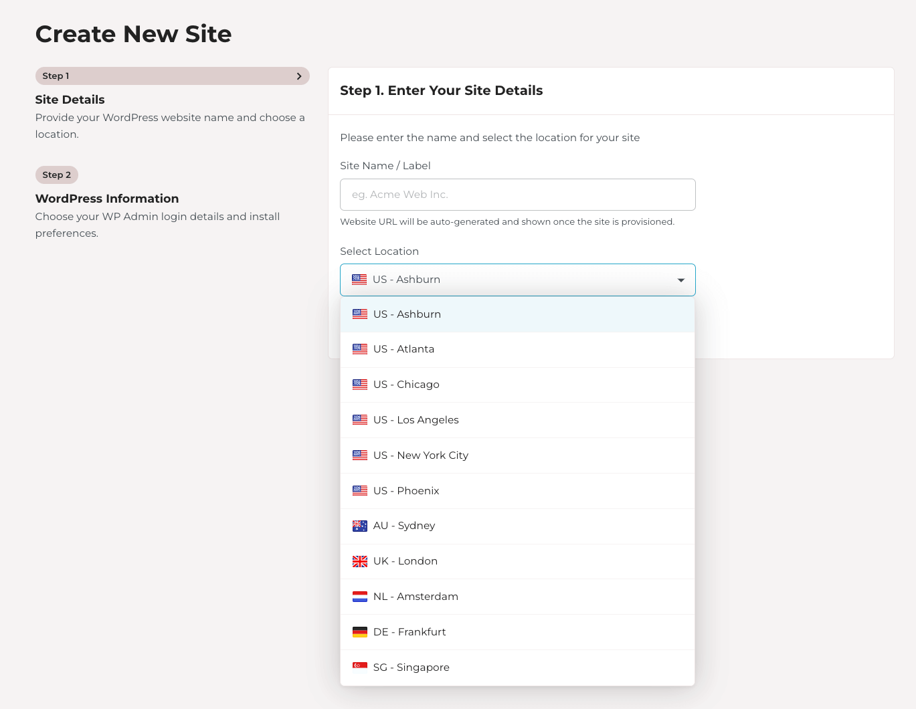Viewport: 916px width, 709px height.
Task: Pick US - Los Angeles from the list
Action: tap(518, 420)
